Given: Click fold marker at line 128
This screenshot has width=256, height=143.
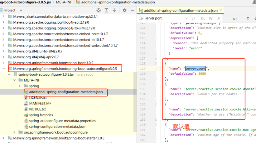Looking at the screenshot, I should [156, 64].
